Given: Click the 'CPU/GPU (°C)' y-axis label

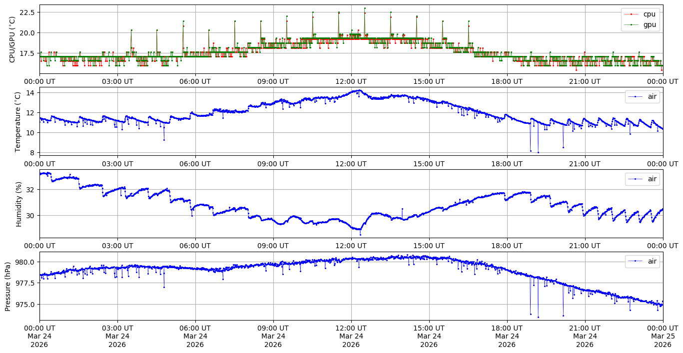Looking at the screenshot, I should (x=12, y=39).
